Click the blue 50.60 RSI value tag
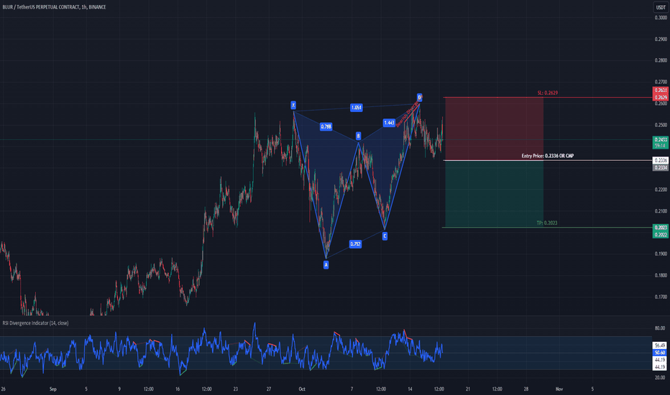 pyautogui.click(x=661, y=353)
